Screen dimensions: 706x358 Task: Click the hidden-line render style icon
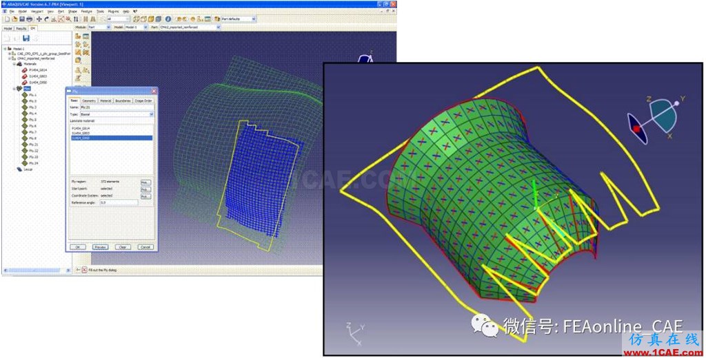point(143,19)
